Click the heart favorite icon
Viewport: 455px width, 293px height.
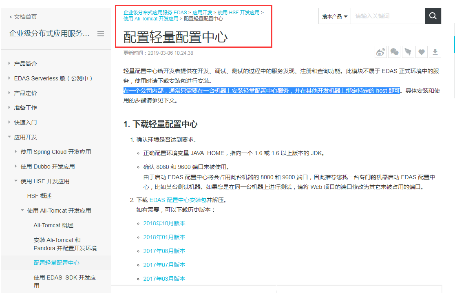click(x=422, y=52)
